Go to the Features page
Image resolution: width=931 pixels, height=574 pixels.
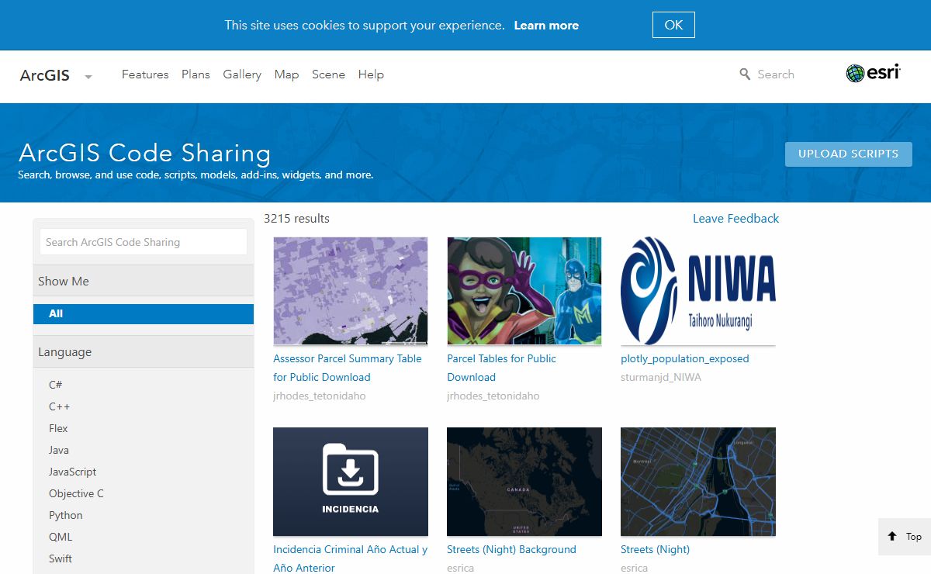coord(145,74)
